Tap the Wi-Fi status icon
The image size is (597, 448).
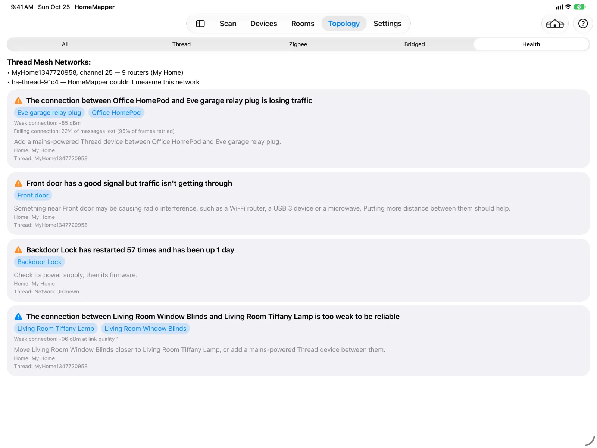(x=568, y=7)
